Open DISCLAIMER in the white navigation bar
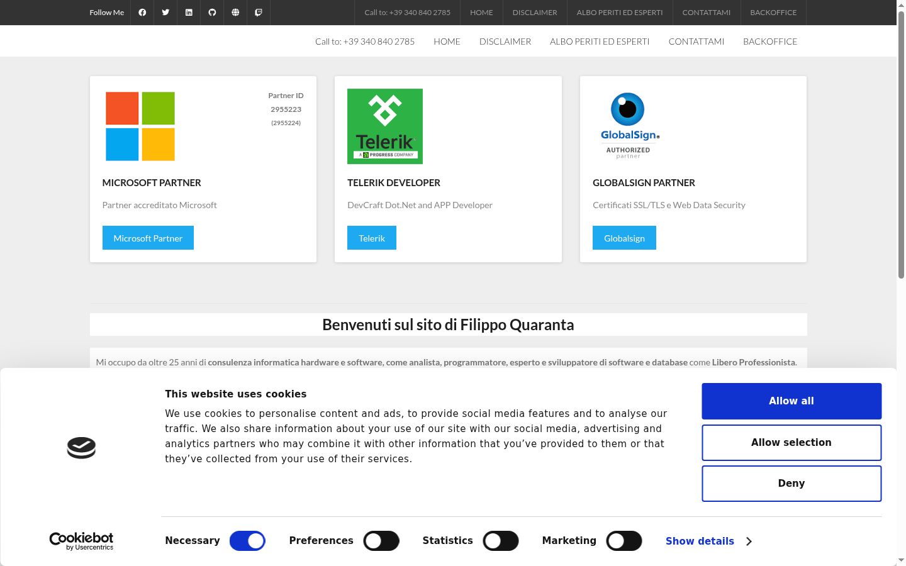The image size is (906, 566). pos(505,42)
